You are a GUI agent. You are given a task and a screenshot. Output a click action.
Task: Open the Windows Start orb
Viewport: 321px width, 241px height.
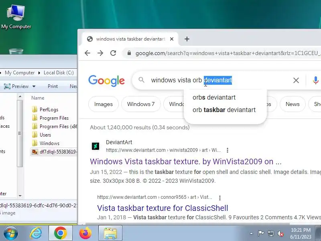pyautogui.click(x=11, y=233)
